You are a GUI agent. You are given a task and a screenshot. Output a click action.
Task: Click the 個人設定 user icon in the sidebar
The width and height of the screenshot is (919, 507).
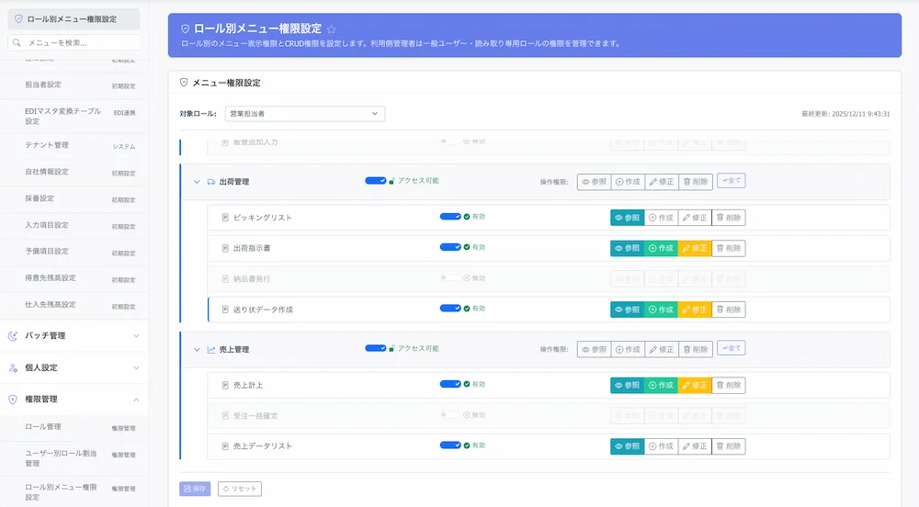pos(13,368)
